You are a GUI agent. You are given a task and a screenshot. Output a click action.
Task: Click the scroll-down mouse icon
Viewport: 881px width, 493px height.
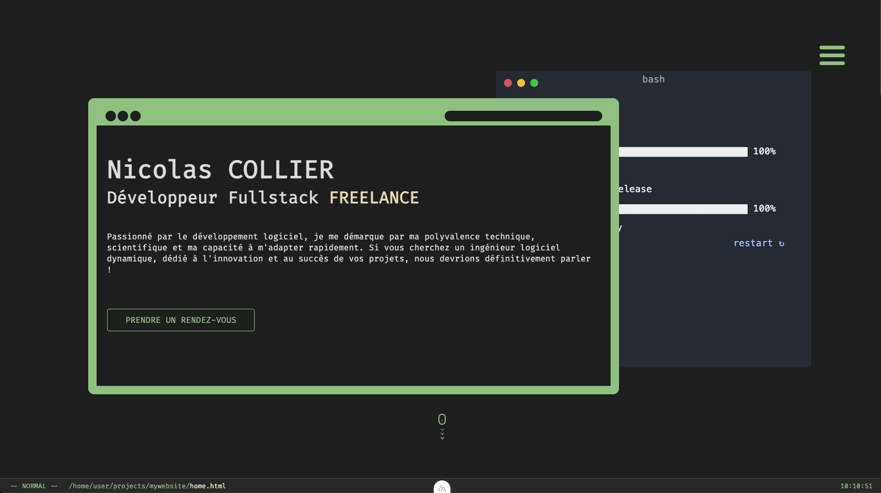(x=442, y=419)
